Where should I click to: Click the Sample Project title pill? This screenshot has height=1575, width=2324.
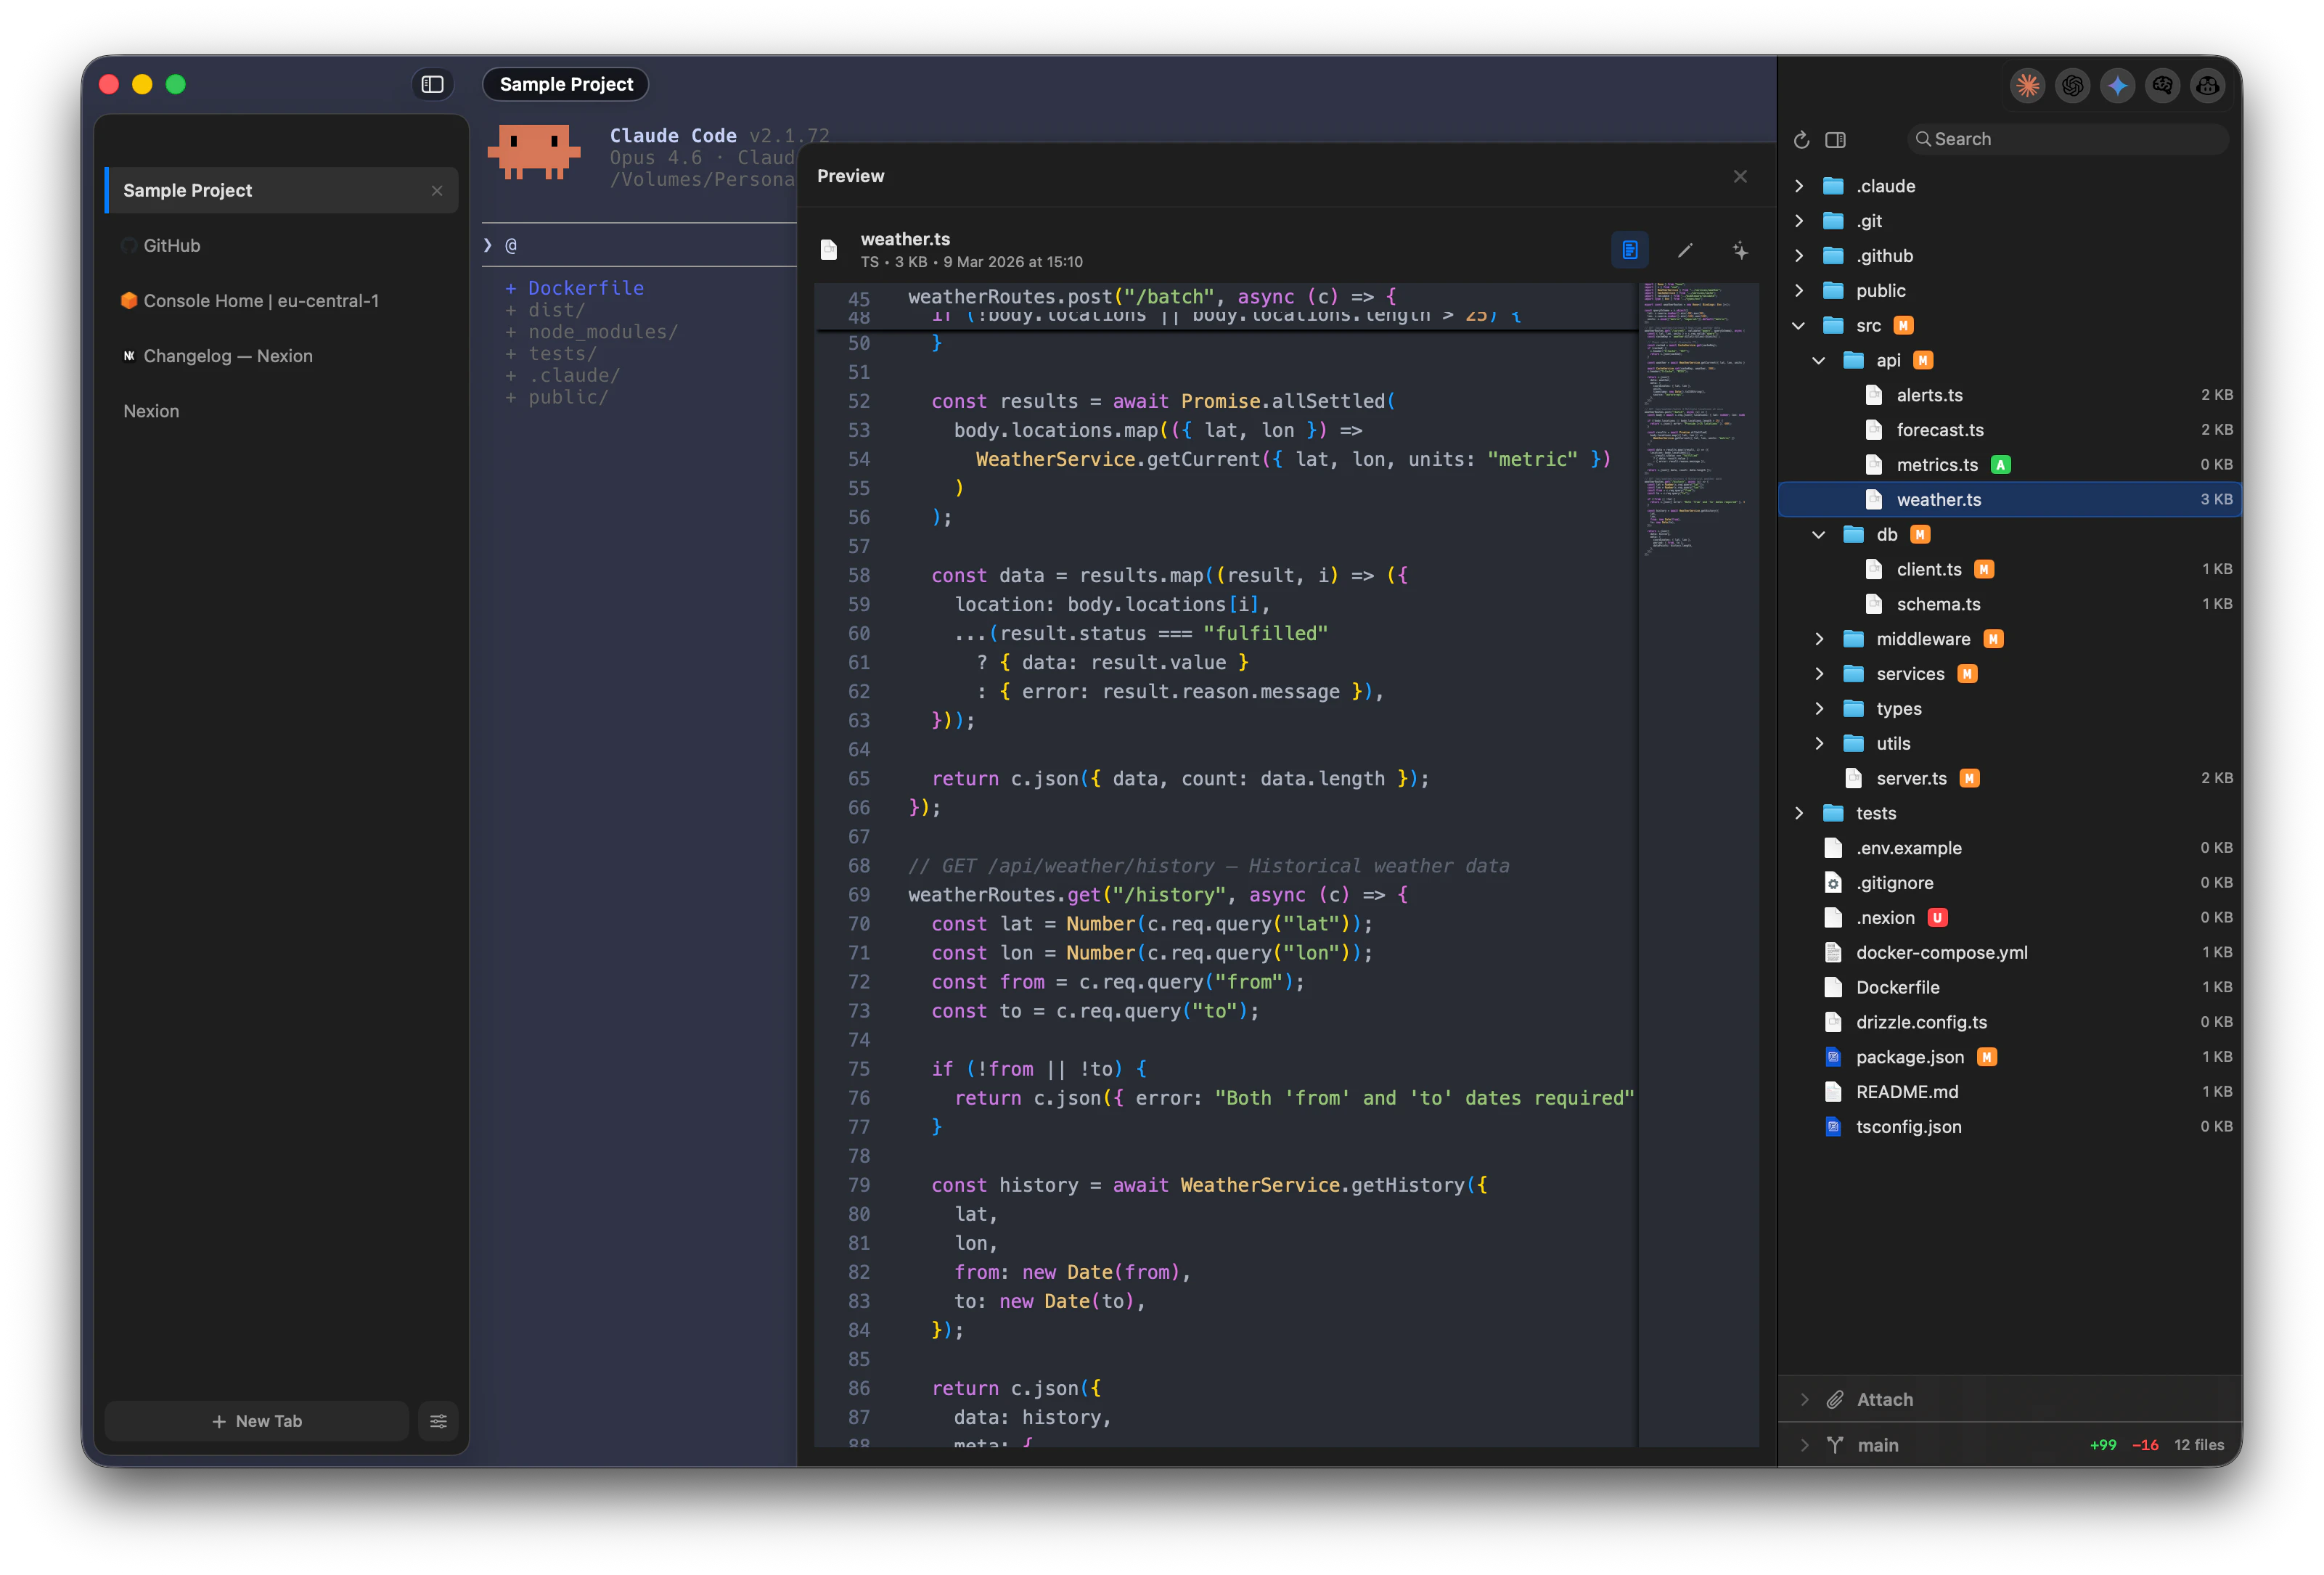click(x=566, y=84)
